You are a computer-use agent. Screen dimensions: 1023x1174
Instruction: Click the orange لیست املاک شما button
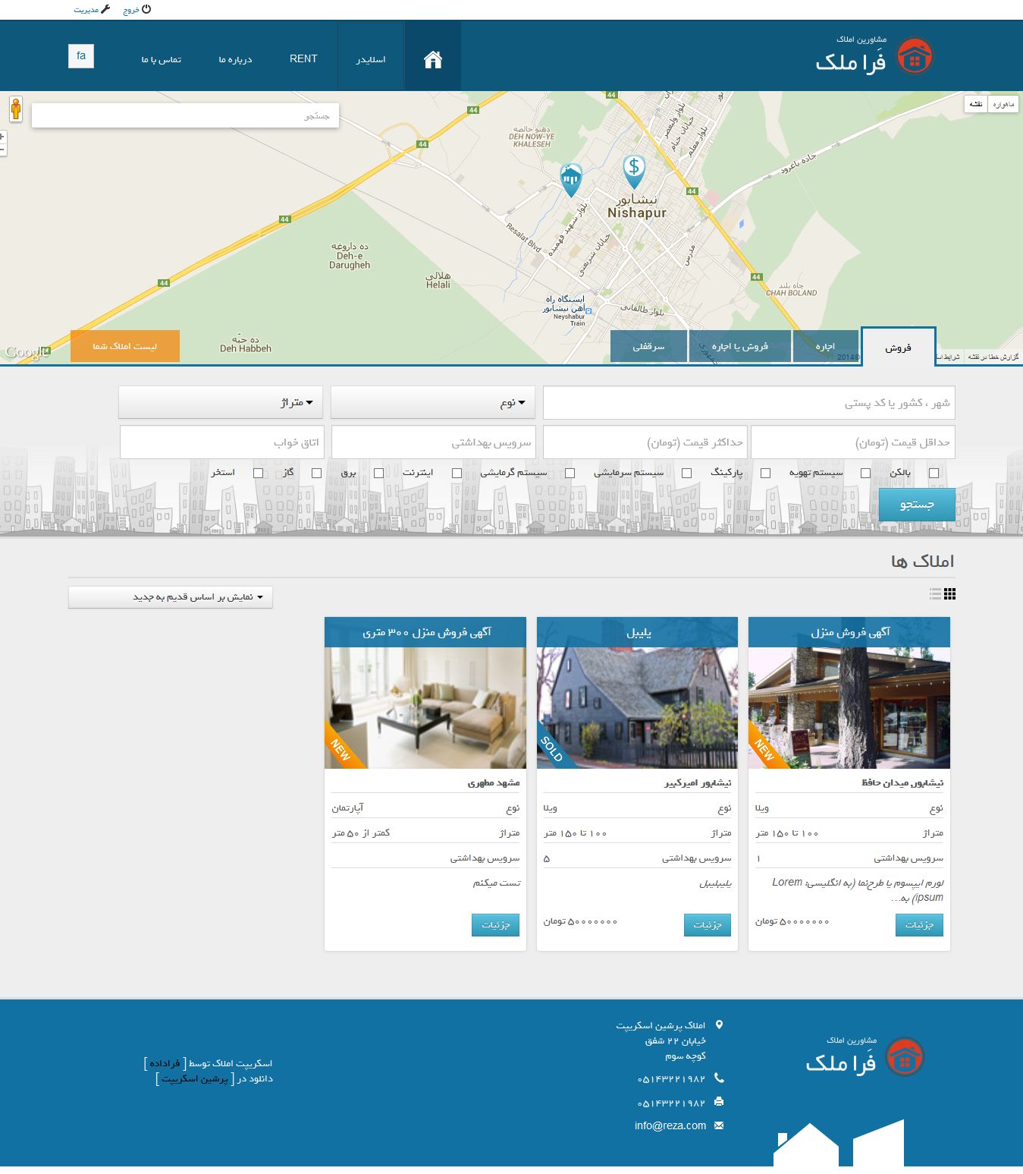(125, 346)
